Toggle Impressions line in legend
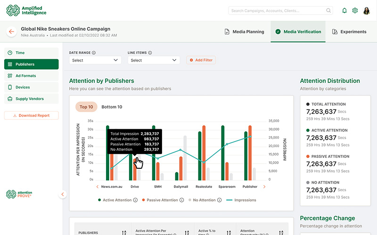Viewport: 377px width, 235px height. tap(241, 200)
